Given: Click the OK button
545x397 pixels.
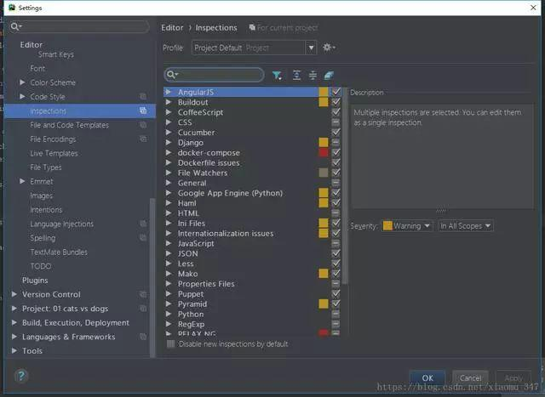Looking at the screenshot, I should tap(427, 377).
